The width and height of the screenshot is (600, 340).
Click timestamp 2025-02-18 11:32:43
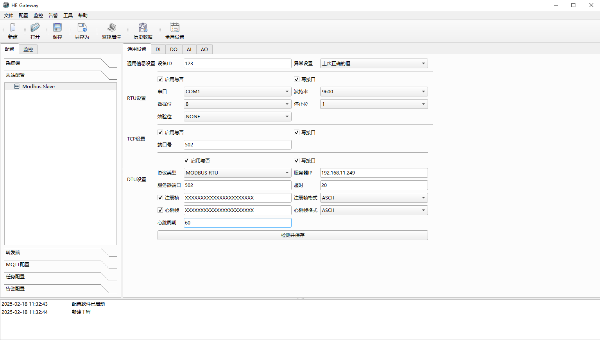pyautogui.click(x=25, y=304)
